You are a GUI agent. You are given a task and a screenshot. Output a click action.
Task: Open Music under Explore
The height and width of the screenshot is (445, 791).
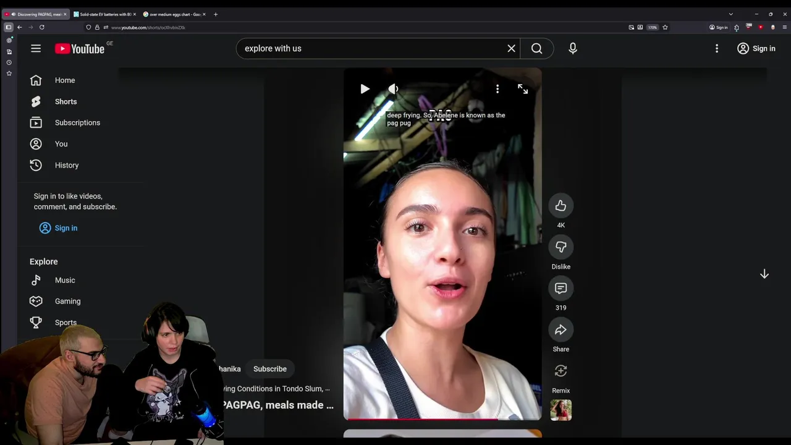pyautogui.click(x=65, y=280)
